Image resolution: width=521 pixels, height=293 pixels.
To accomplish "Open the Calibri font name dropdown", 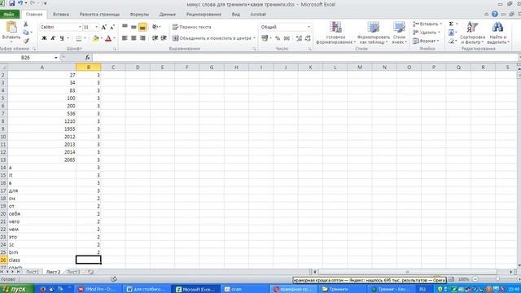I will click(x=80, y=27).
